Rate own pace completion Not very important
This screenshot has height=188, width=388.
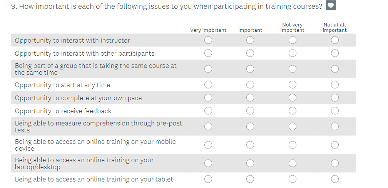[x=293, y=98]
